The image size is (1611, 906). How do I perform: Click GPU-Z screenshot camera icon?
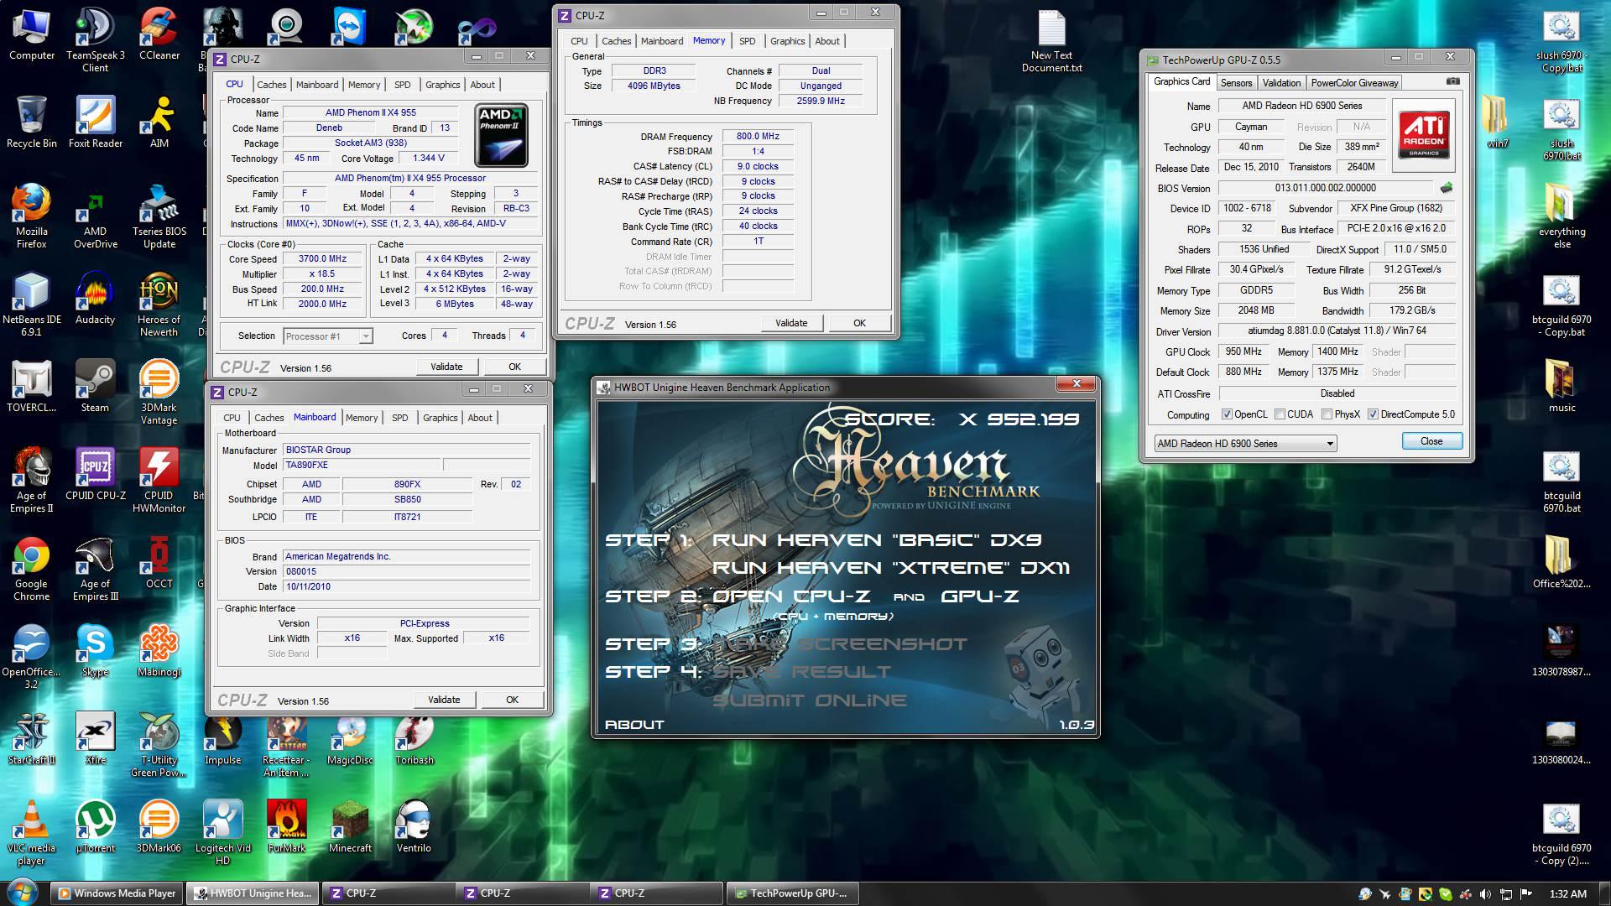[1452, 82]
